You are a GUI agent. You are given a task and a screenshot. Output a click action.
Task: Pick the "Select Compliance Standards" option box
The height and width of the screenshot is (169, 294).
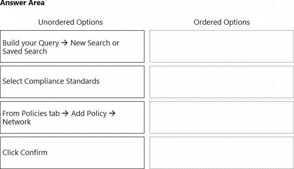tap(72, 82)
